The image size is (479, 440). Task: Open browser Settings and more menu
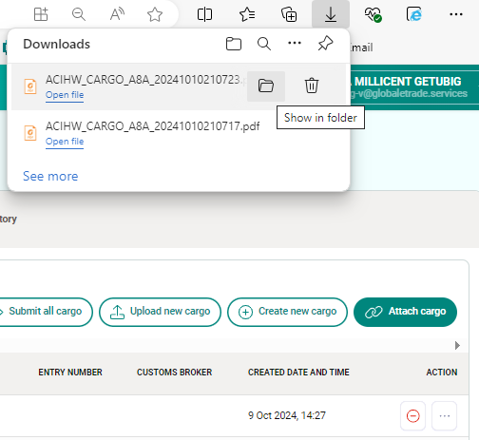pyautogui.click(x=456, y=14)
